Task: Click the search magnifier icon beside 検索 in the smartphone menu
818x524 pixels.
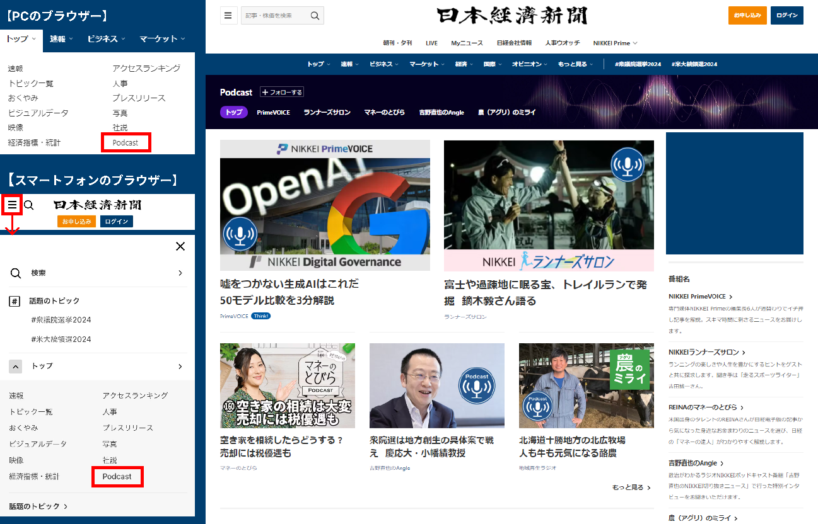Action: pyautogui.click(x=16, y=273)
